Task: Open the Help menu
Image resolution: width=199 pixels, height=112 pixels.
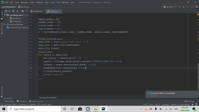Action: [72, 2]
